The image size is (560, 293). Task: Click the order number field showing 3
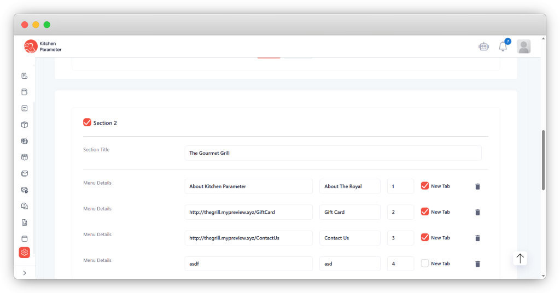tap(400, 238)
